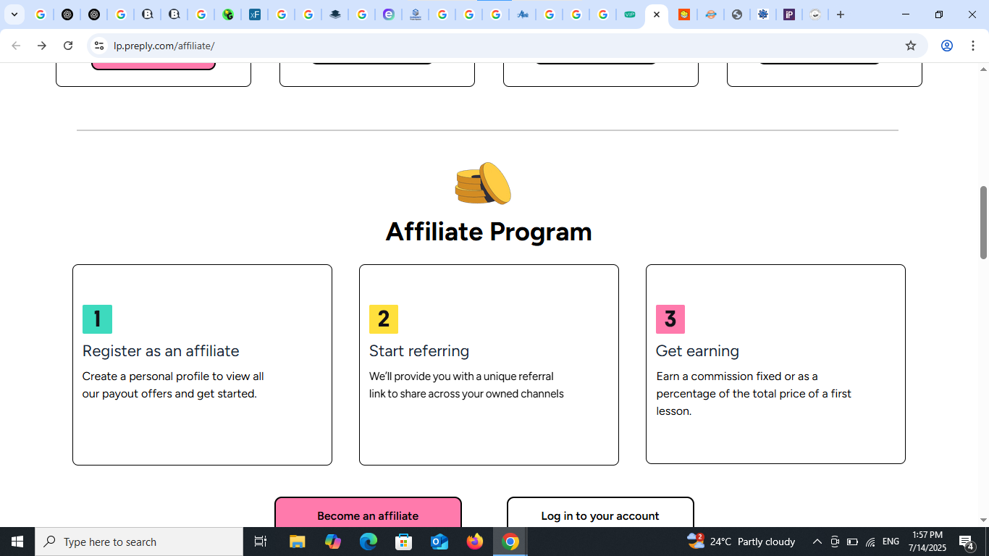
Task: Click the pink number 3 badge
Action: [x=670, y=319]
